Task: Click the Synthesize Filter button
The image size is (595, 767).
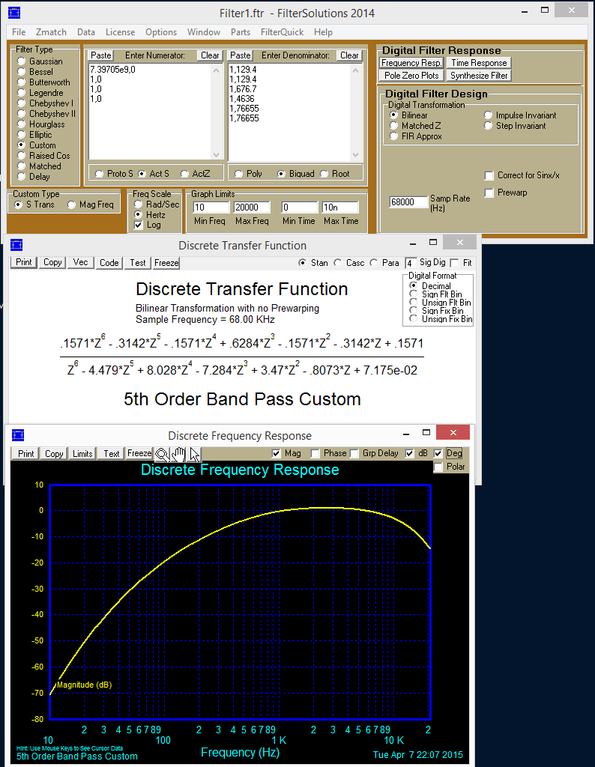Action: pyautogui.click(x=479, y=76)
